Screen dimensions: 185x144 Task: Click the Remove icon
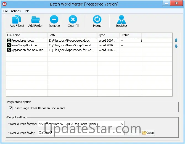(54, 19)
